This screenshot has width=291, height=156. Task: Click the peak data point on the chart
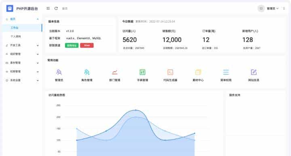point(135,110)
